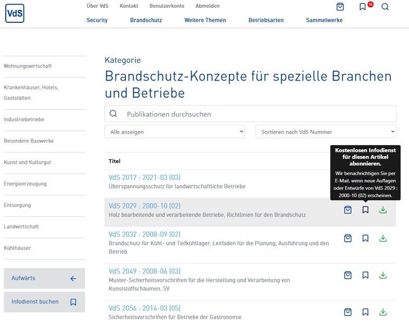This screenshot has height=327, width=409.
Task: Click the Aufwärts button
Action: click(x=44, y=279)
